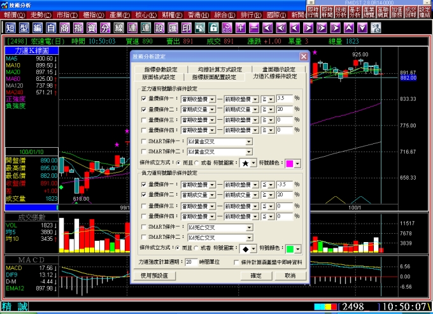Click the ESC toolbar icon
This screenshot has height=314, width=433.
pos(227,27)
